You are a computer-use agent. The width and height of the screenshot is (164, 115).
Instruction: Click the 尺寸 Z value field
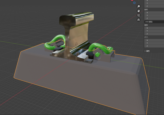154,46
